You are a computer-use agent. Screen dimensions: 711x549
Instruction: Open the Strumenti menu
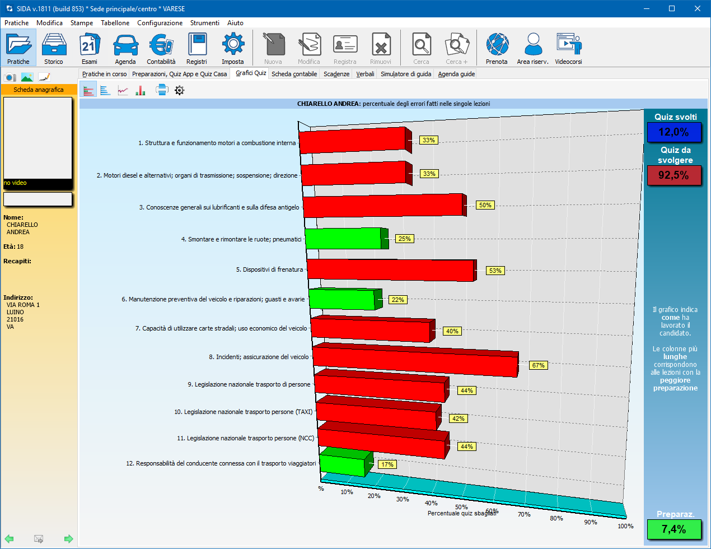(x=204, y=23)
